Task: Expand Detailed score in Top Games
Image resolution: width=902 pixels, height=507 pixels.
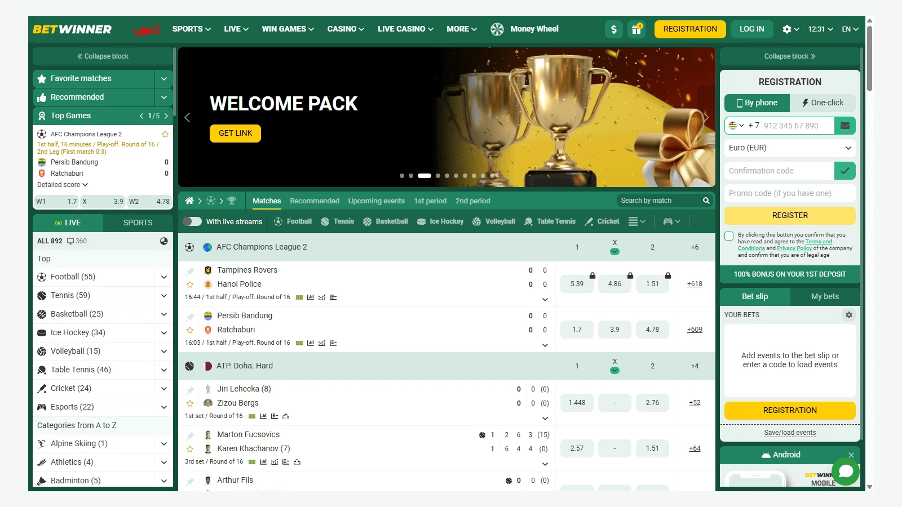Action: coord(63,185)
